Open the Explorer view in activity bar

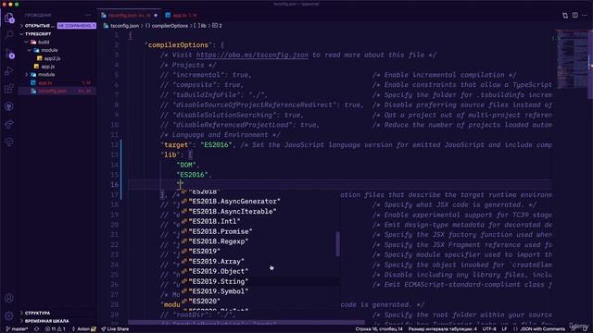pos(9,18)
